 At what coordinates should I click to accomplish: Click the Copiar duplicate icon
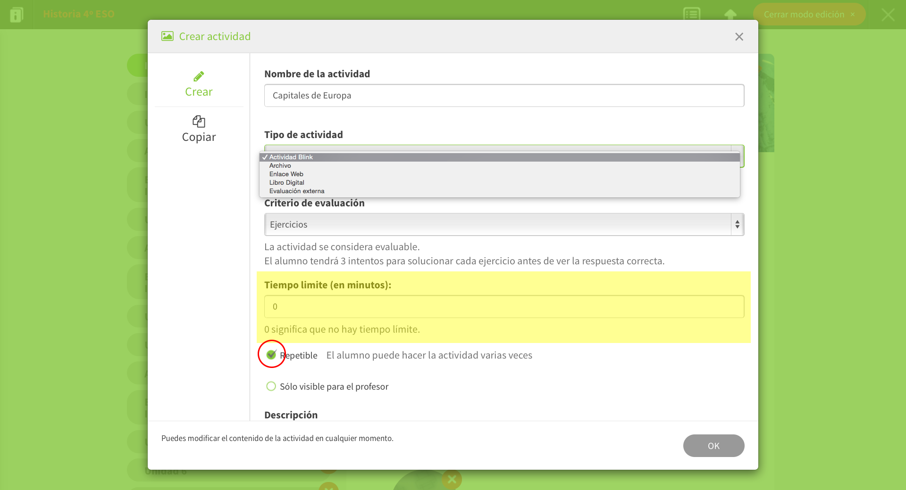[x=199, y=122]
